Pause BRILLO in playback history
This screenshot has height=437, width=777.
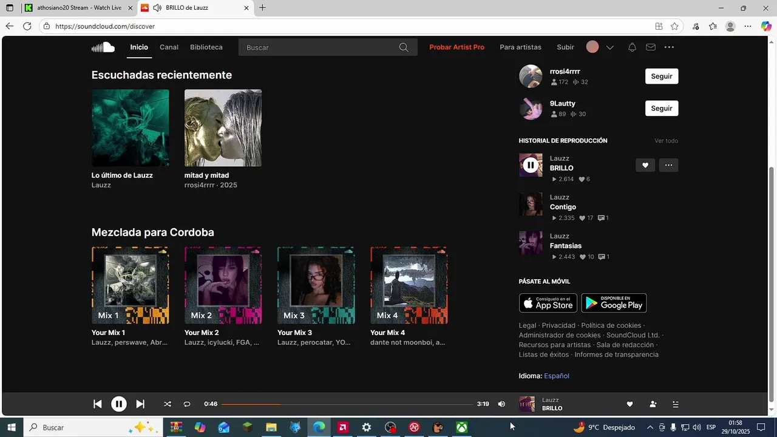pyautogui.click(x=531, y=165)
